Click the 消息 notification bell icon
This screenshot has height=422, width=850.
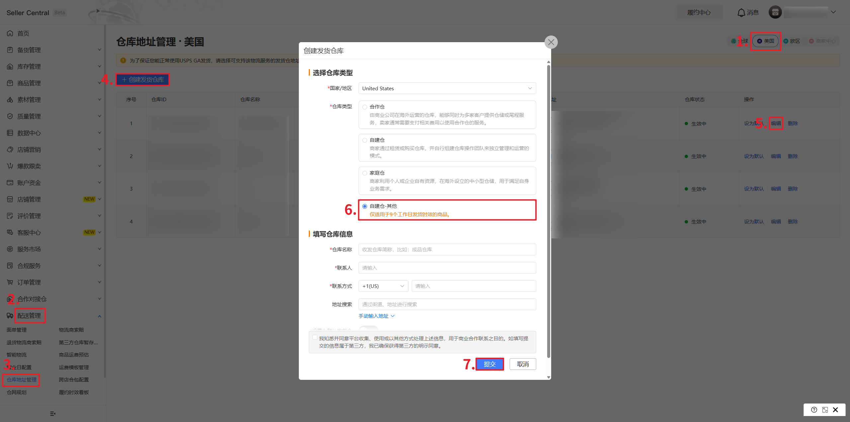click(x=741, y=13)
